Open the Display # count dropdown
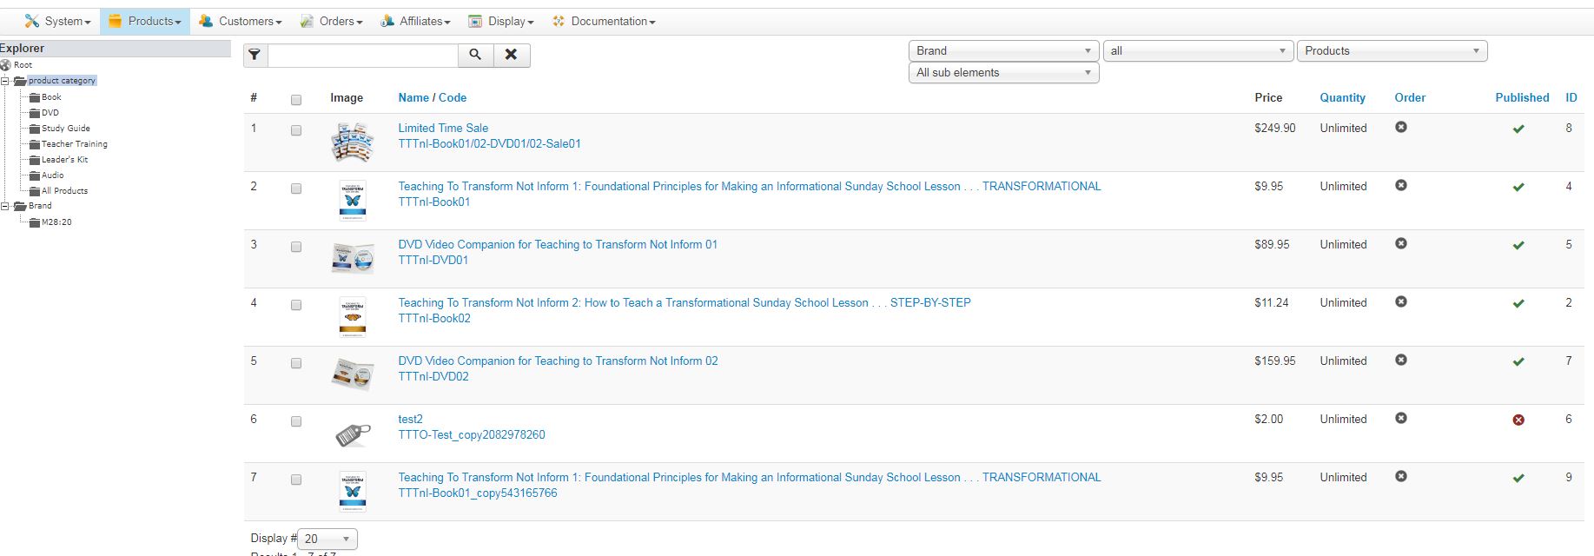This screenshot has width=1594, height=556. pos(327,539)
